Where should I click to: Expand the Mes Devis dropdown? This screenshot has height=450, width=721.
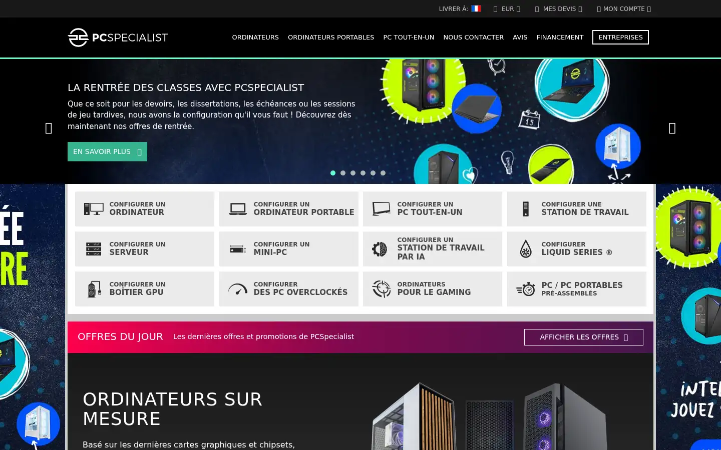pos(559,9)
